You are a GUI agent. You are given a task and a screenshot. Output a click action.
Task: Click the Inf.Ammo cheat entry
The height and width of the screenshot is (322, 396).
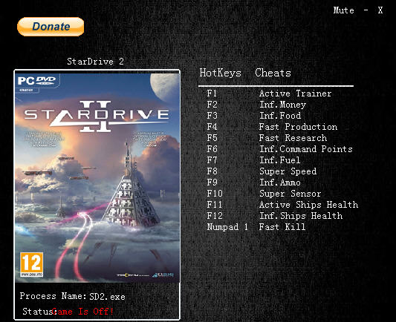[x=280, y=183]
